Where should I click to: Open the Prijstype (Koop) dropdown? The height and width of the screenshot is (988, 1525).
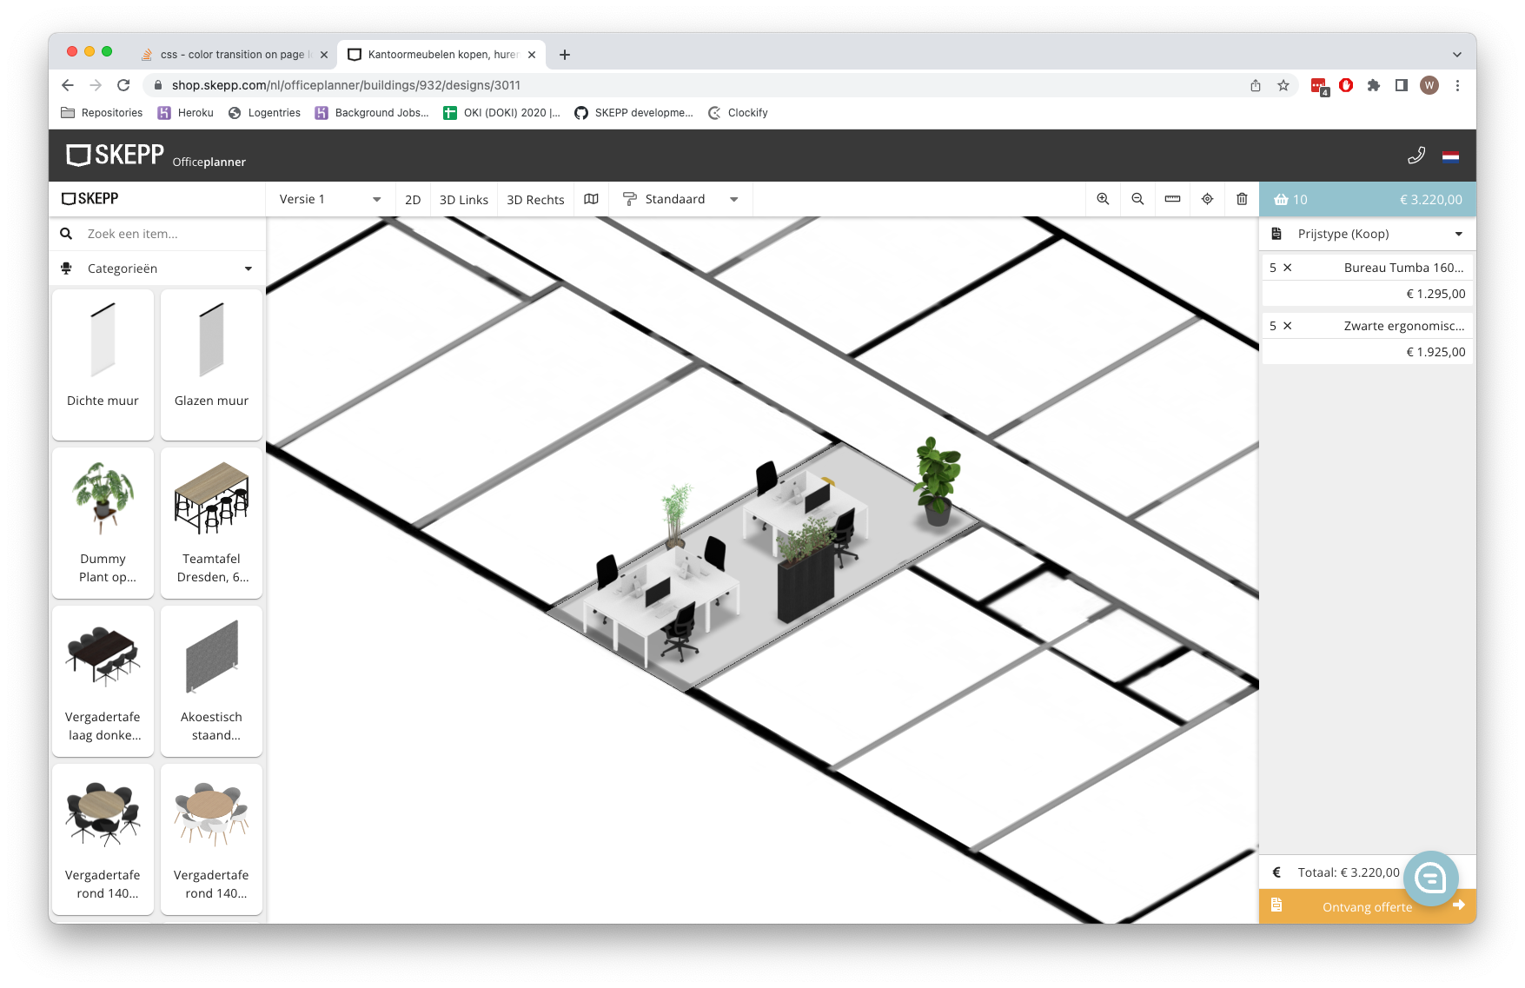coord(1367,234)
